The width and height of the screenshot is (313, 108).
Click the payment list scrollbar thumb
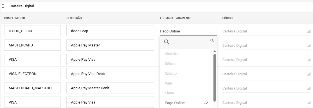(215, 78)
